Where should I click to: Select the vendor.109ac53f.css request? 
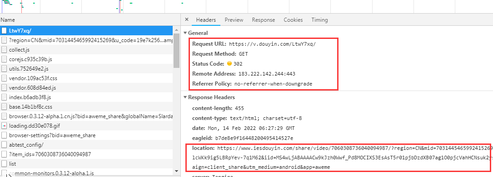coord(86,78)
